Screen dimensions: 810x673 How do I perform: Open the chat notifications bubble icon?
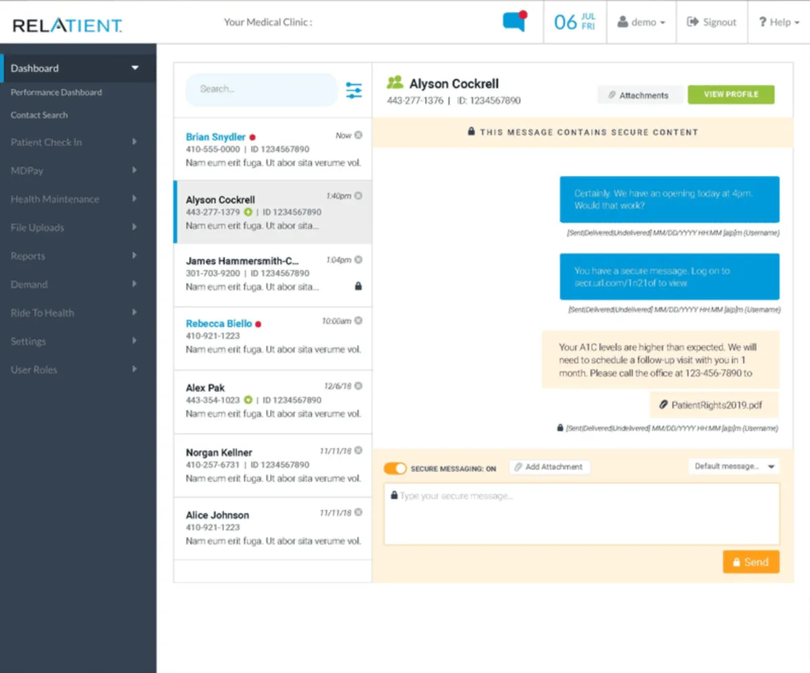point(514,21)
